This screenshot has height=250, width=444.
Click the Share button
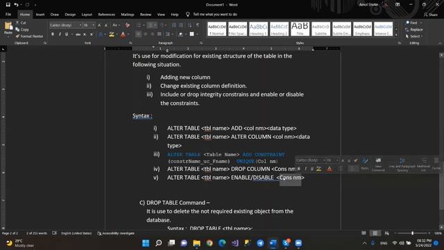point(431,15)
